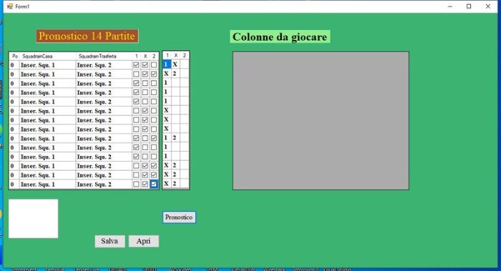Image resolution: width=501 pixels, height=271 pixels.
Task: Maximize the Form1 window
Action: (x=469, y=6)
